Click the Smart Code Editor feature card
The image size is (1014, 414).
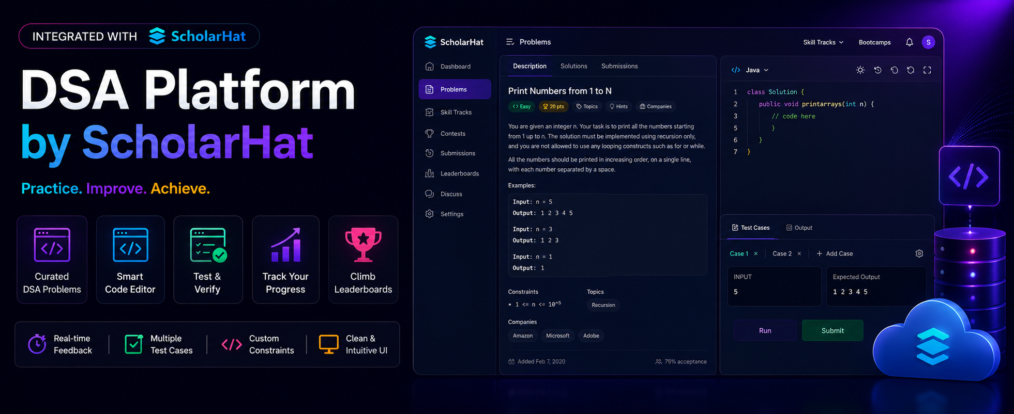click(x=130, y=260)
